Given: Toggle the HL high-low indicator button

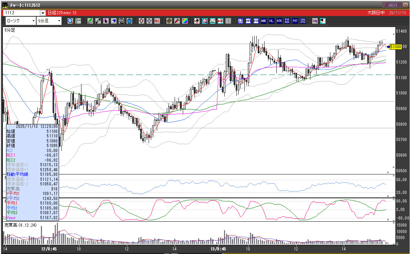Looking at the screenshot, I should 272,21.
